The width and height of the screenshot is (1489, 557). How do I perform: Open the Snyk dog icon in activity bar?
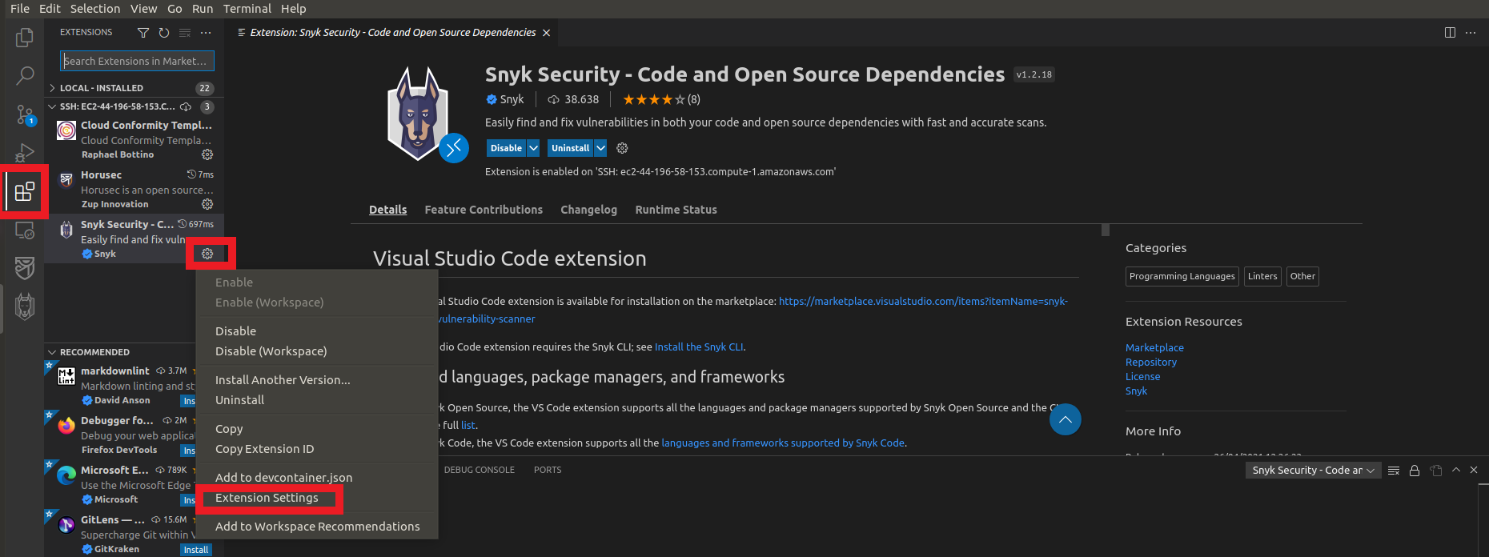[25, 306]
